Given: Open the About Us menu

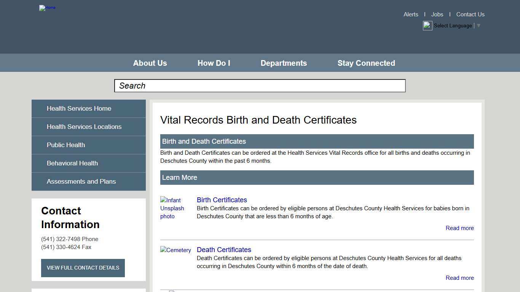Looking at the screenshot, I should (150, 63).
